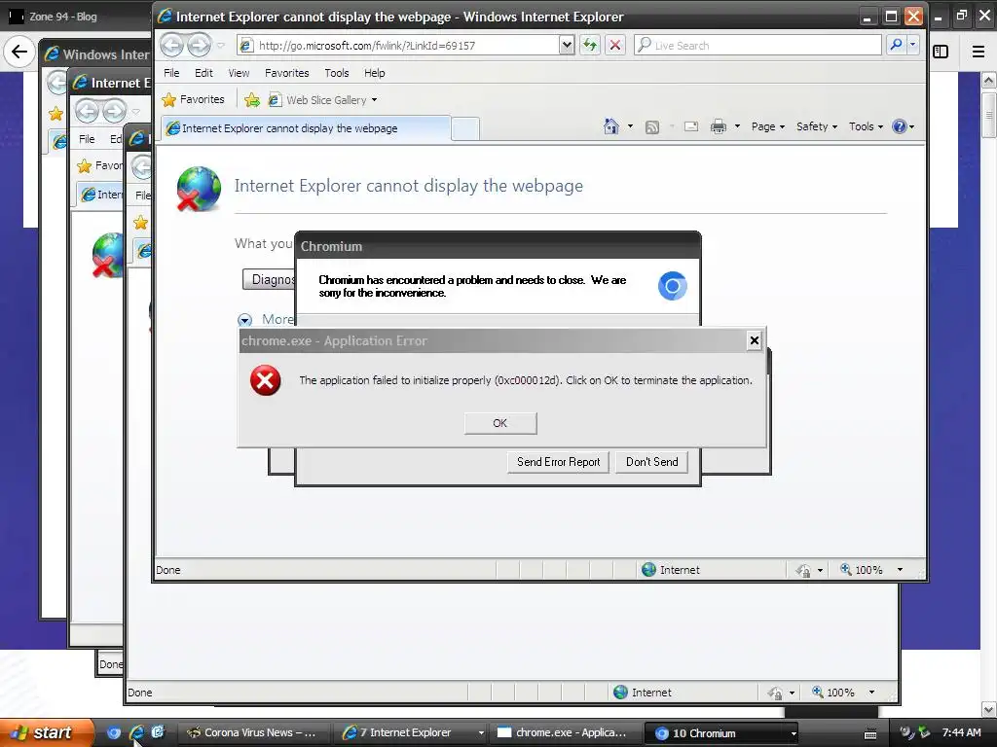Click the Favorites star button
997x747 pixels.
(x=194, y=100)
